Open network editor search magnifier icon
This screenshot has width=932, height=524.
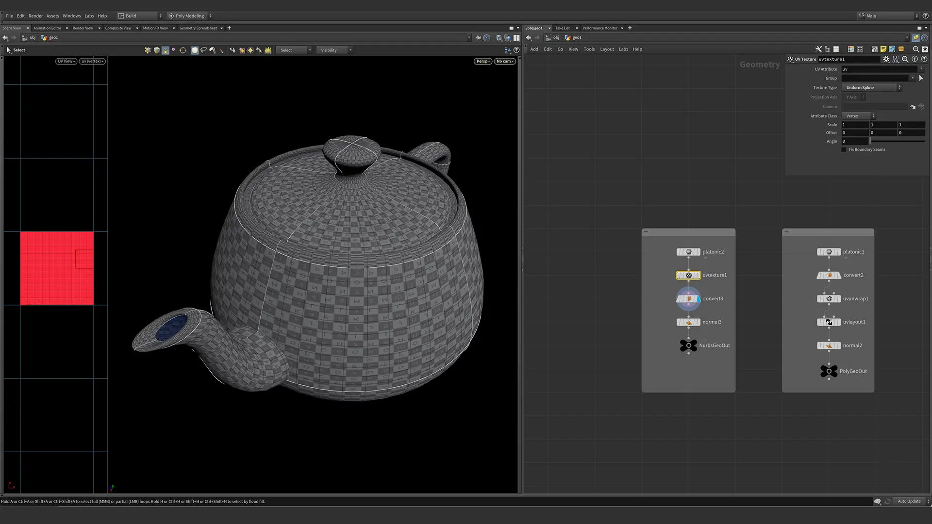[916, 49]
